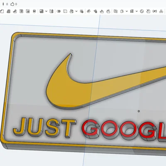Viewport: 166px width, 166px height.
Task: Select the Rib tool
Action: 15,11
